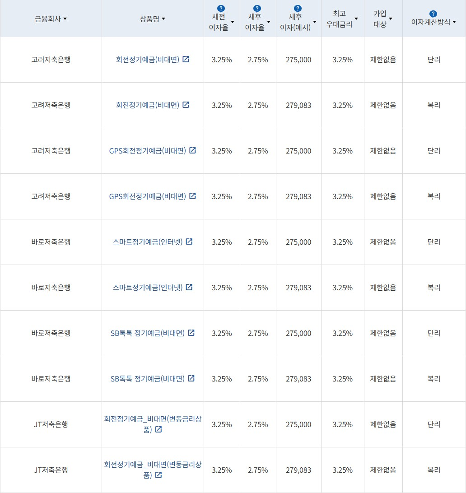Click the external link icon on GPS회전정기예금(비대면)
The width and height of the screenshot is (466, 493).
click(x=193, y=151)
